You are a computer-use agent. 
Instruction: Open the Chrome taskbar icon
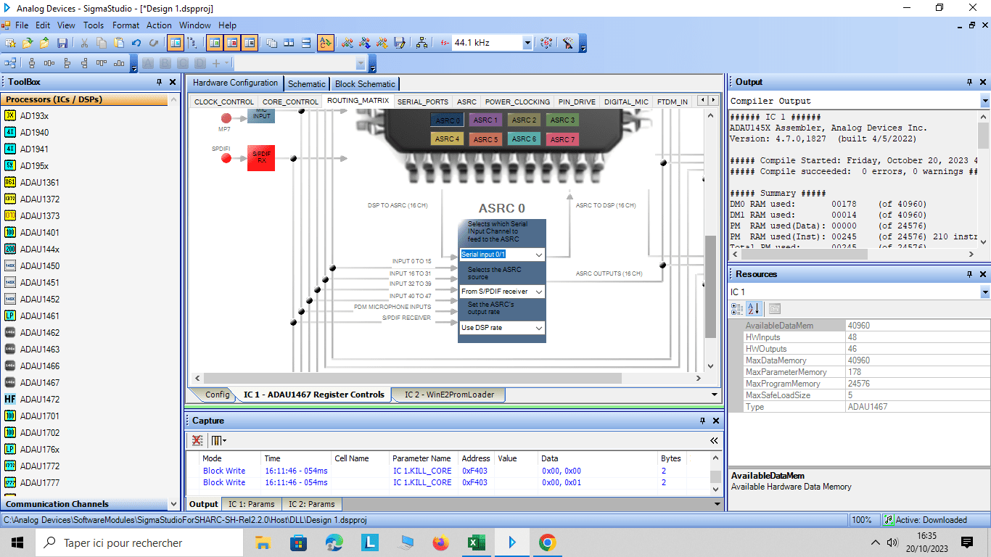(547, 542)
